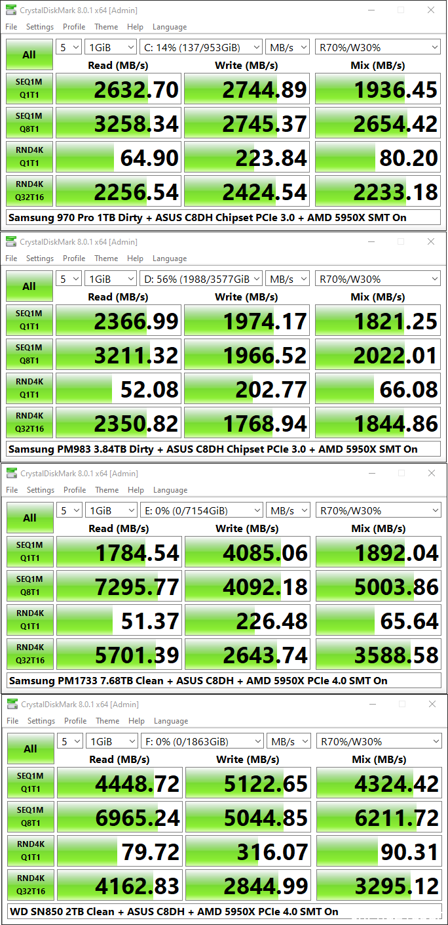This screenshot has height=925, width=448.
Task: Minimize the Samsung 970 Pro CrystalDiskMark window
Action: coord(370,10)
